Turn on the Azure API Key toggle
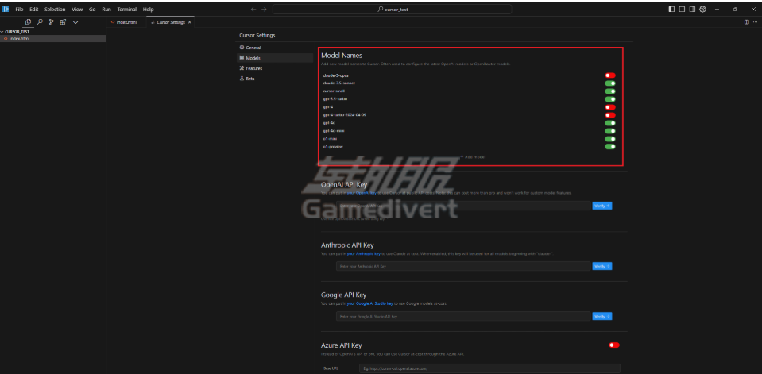This screenshot has width=762, height=374. (613, 345)
